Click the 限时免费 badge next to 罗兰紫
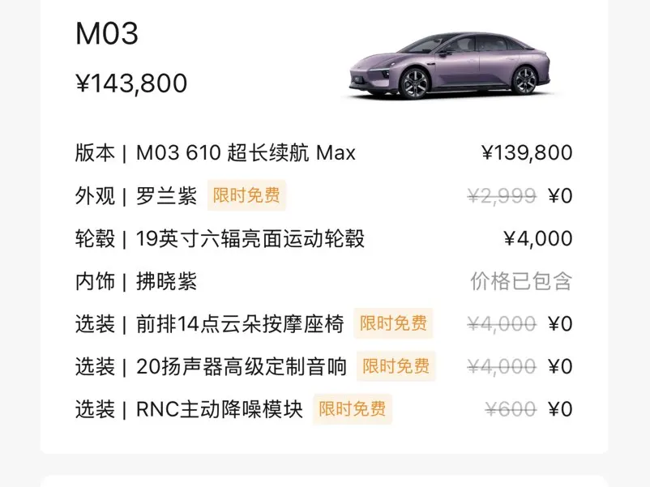Viewport: 650px width, 487px height. click(x=246, y=195)
